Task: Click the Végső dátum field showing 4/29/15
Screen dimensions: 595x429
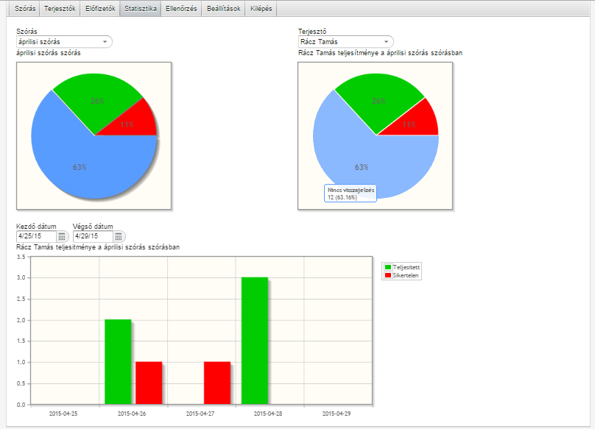Action: tap(93, 236)
